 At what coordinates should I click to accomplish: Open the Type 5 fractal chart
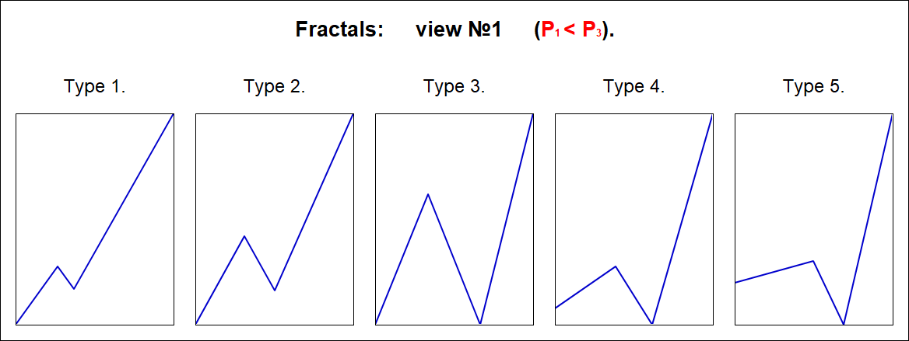point(813,218)
